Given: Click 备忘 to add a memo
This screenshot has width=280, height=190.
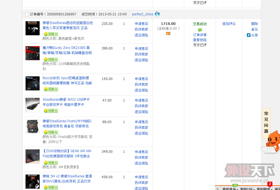Looking at the screenshot, I should pyautogui.click(x=254, y=29).
